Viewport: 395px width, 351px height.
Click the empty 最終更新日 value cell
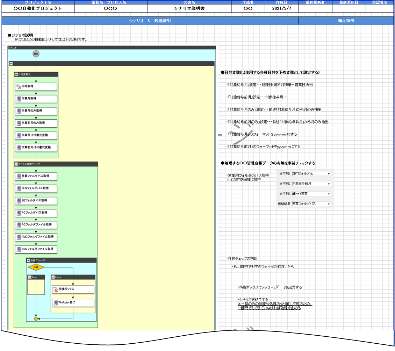click(349, 8)
